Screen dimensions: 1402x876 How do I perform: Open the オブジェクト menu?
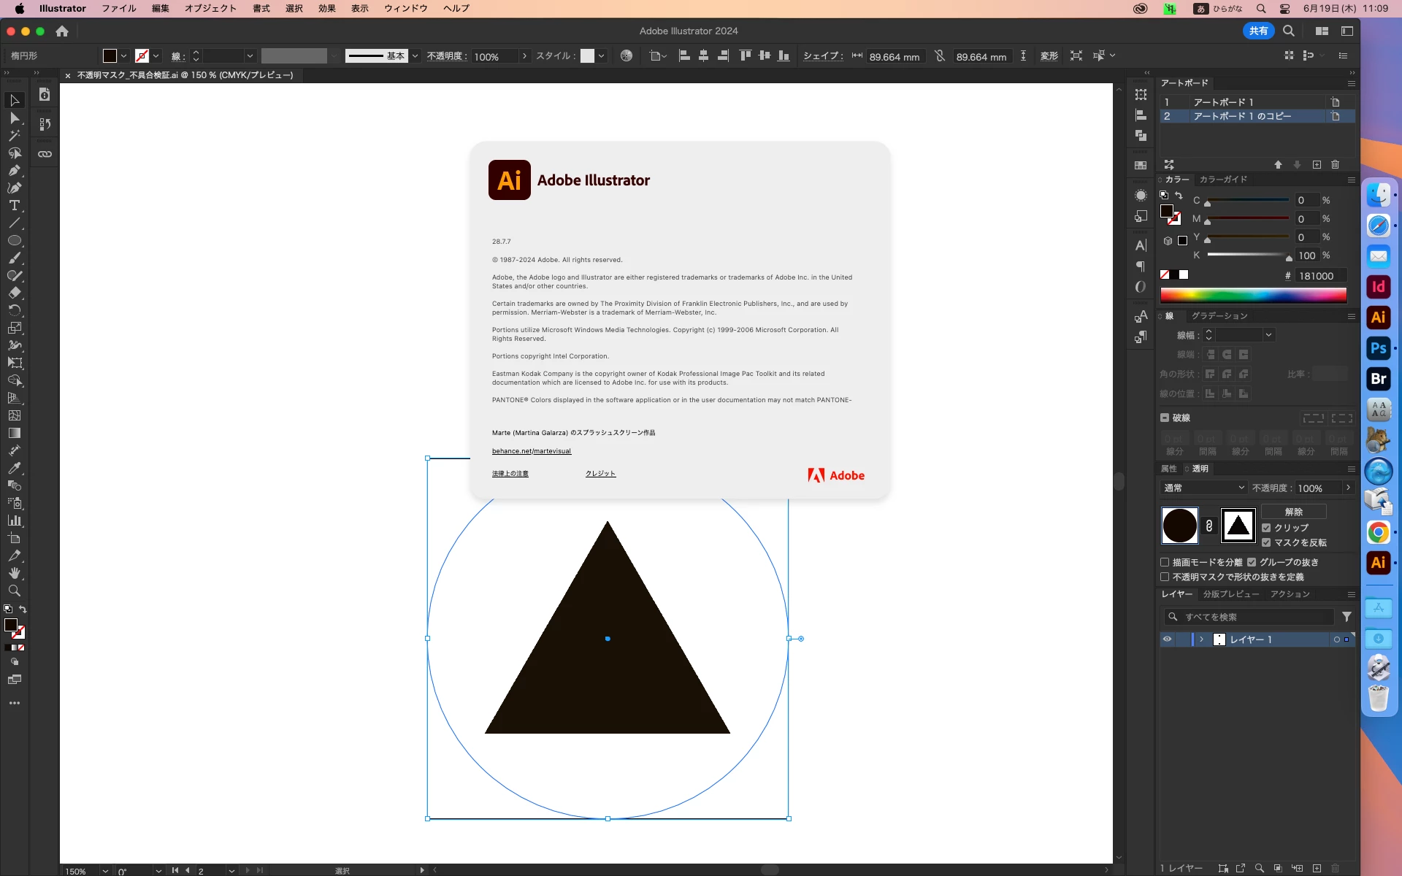[x=210, y=9]
